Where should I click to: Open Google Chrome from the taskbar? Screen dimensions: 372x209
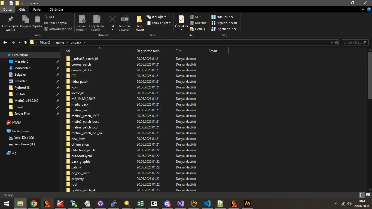pos(34,204)
